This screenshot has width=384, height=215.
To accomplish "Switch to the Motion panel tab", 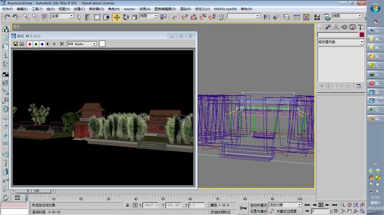I will (x=344, y=27).
